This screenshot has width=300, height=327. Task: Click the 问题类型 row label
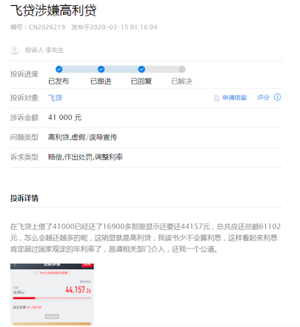coord(24,137)
